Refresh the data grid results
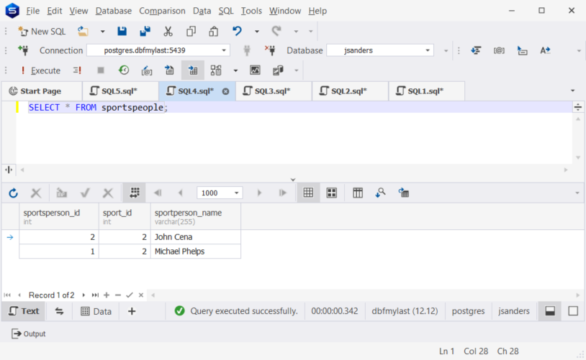 tap(13, 193)
